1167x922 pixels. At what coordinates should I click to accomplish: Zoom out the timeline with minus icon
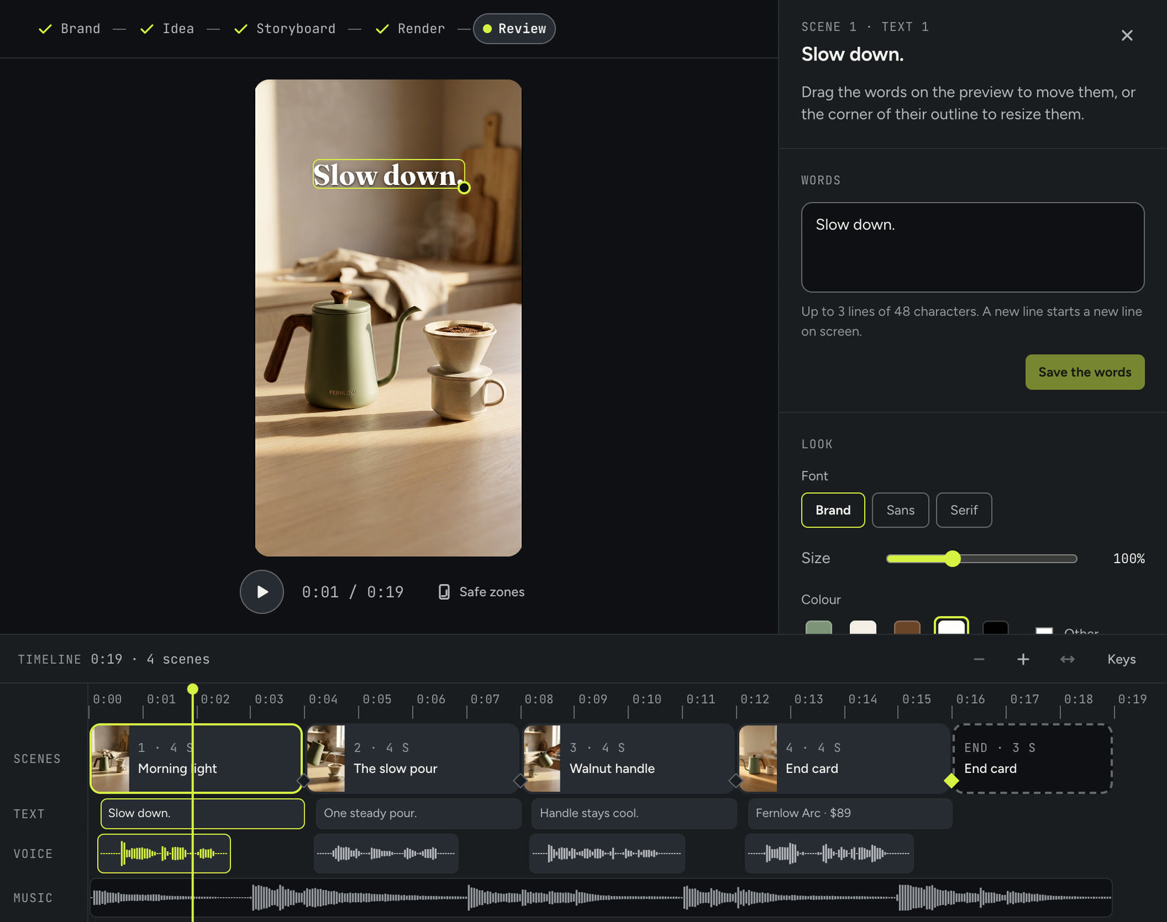coord(979,659)
